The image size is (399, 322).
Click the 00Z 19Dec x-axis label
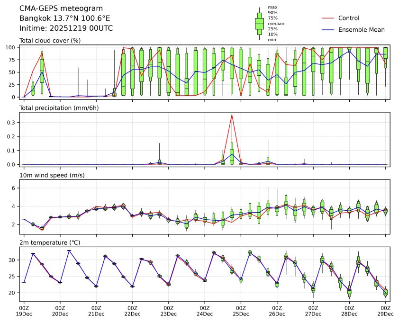point(24,311)
